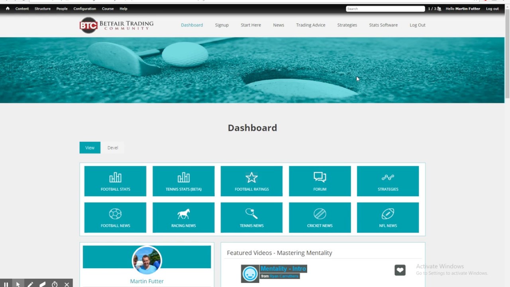Open the People admin menu

pyautogui.click(x=62, y=9)
